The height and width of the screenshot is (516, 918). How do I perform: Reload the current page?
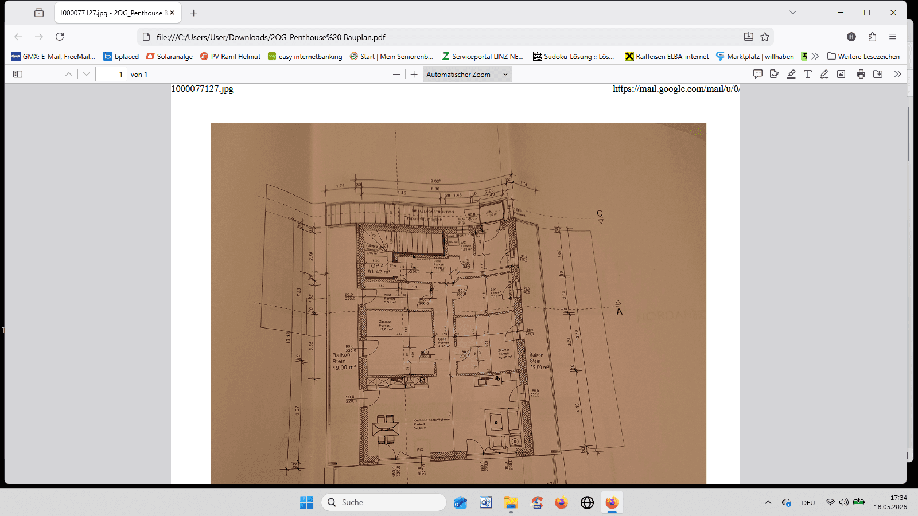coord(60,37)
